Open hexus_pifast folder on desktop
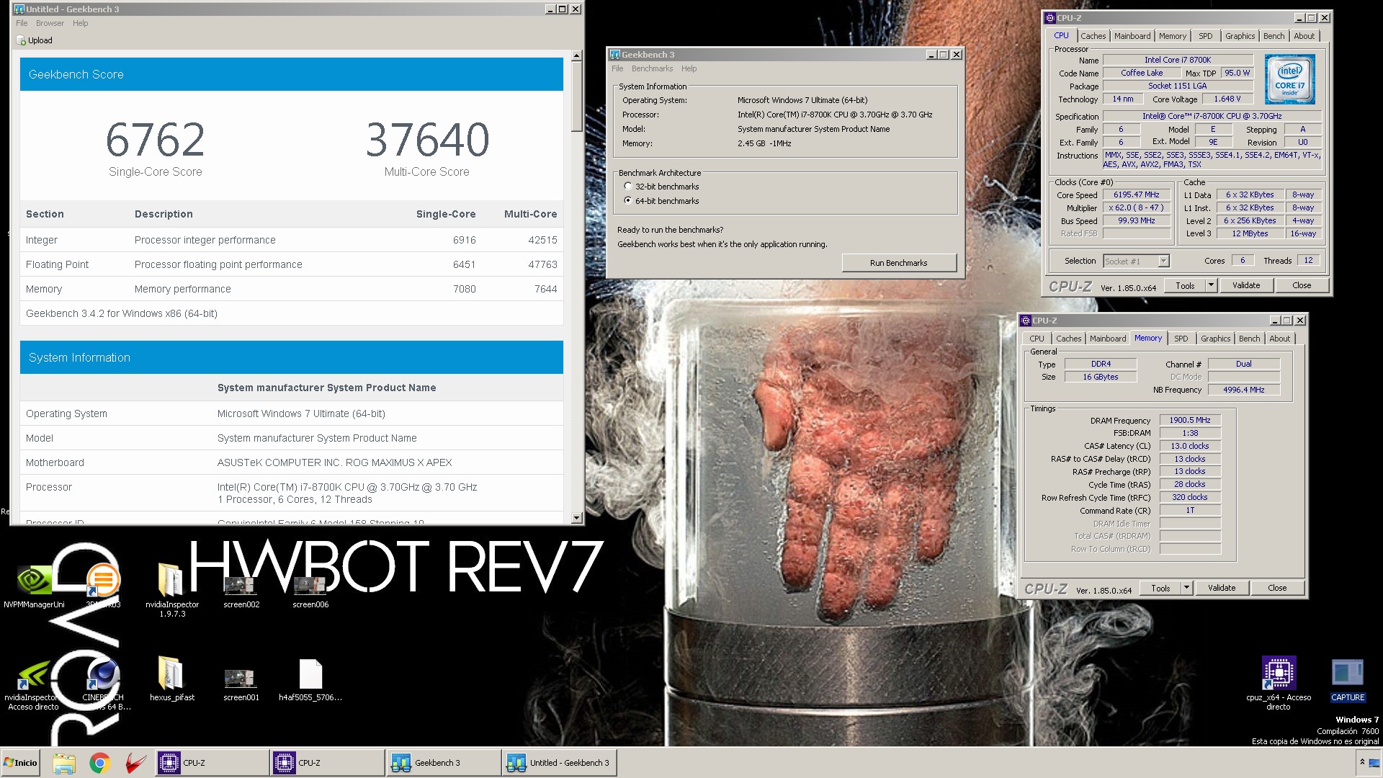Viewport: 1383px width, 778px height. [x=172, y=679]
